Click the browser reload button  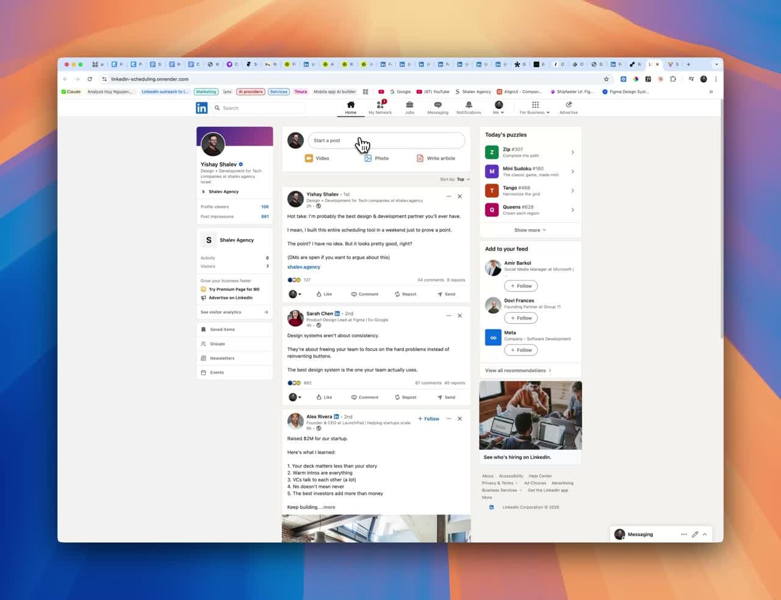[90, 79]
